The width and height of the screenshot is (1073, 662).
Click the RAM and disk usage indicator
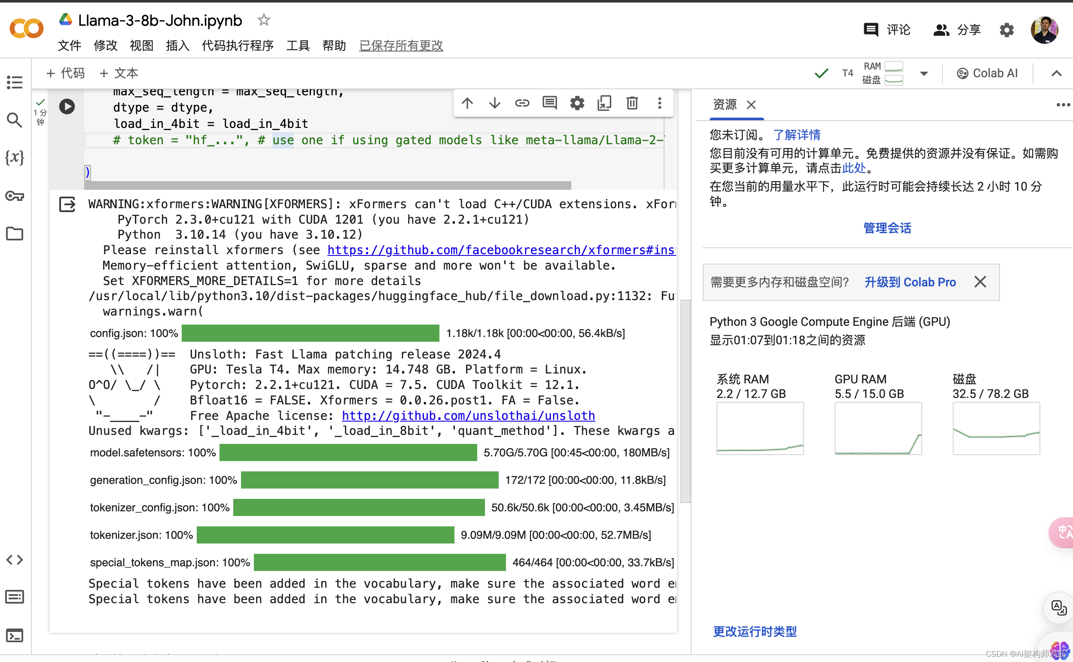(x=883, y=73)
